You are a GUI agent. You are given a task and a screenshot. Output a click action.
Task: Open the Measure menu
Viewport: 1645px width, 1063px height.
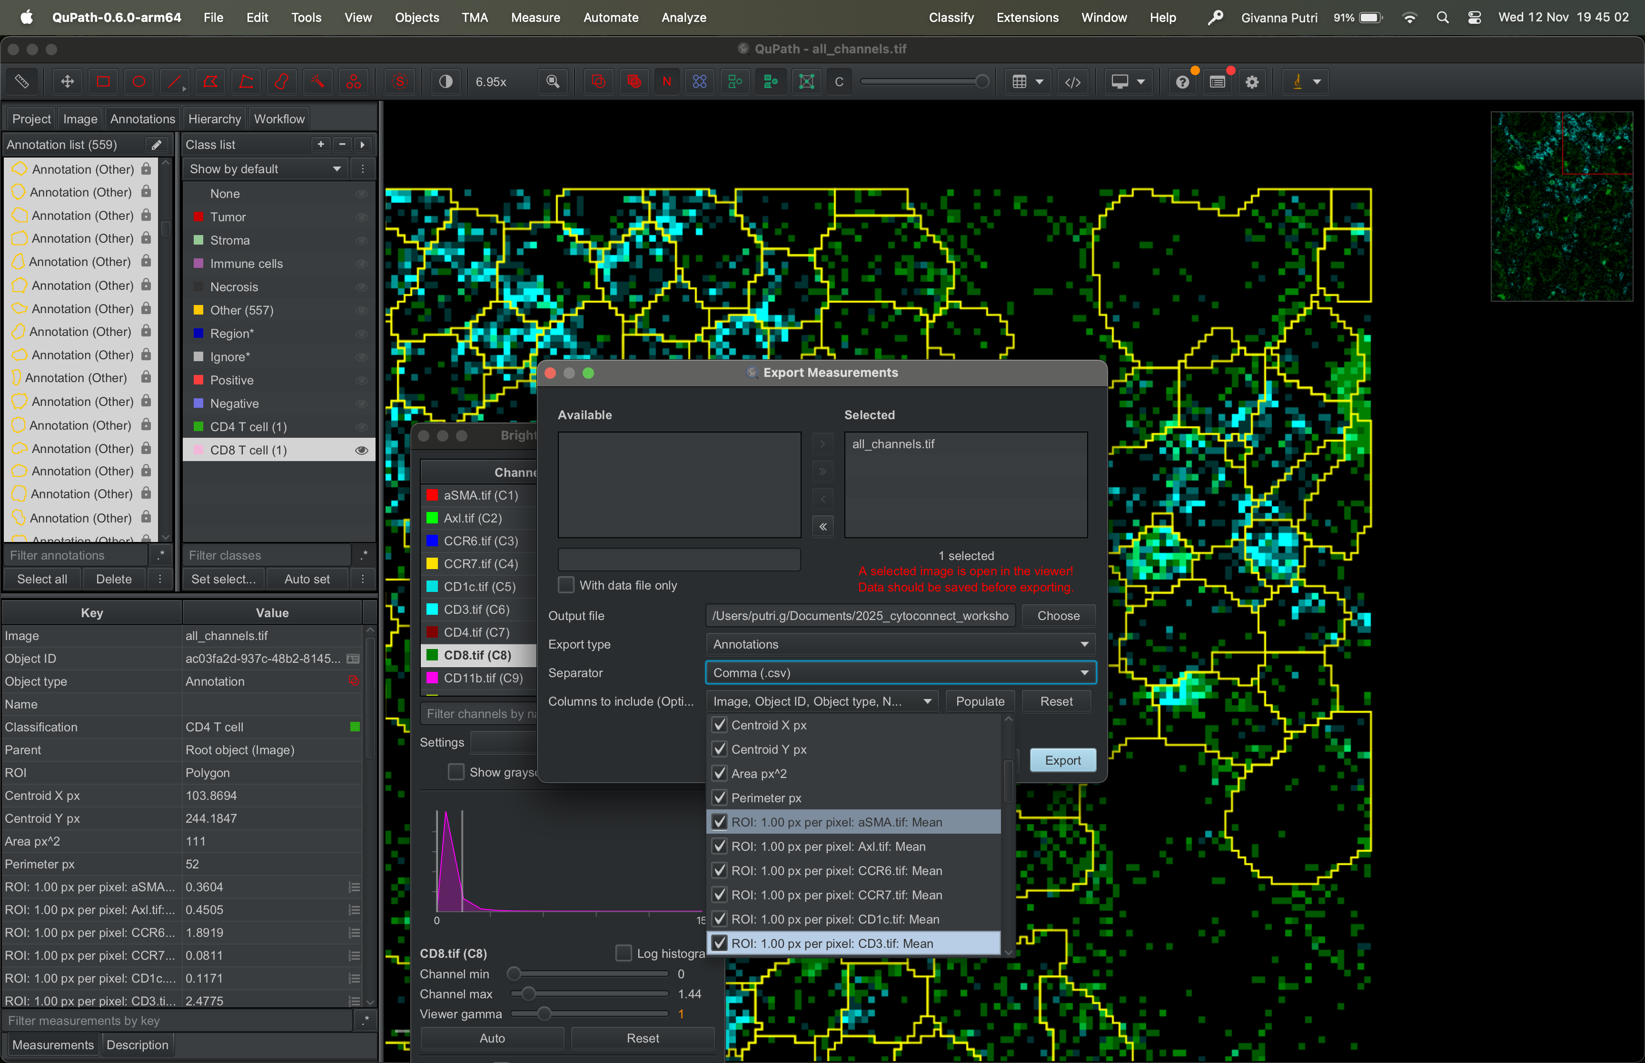click(535, 17)
